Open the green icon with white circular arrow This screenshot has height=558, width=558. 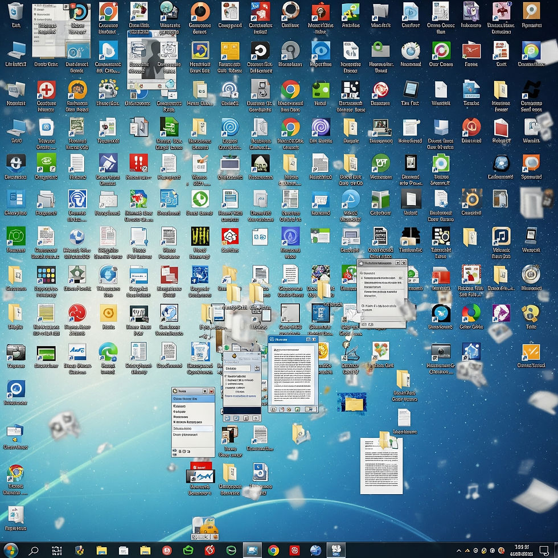(x=200, y=199)
